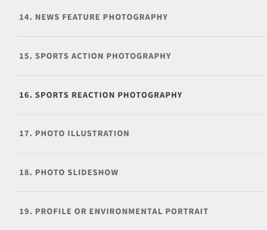The width and height of the screenshot is (267, 230).
Task: Click the number 15 heading prefix
Action: coord(26,56)
